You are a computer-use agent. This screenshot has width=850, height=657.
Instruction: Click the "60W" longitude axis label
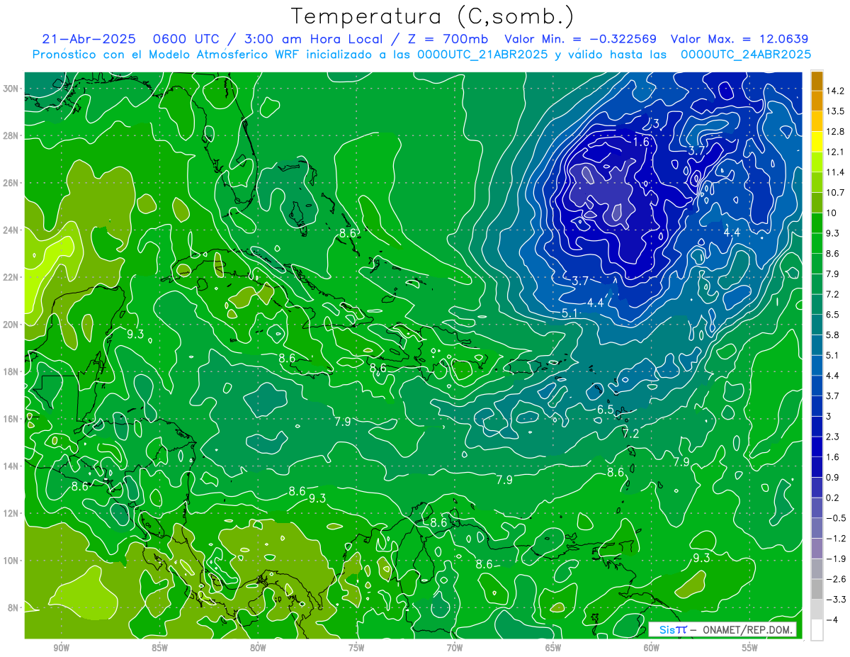pyautogui.click(x=652, y=648)
